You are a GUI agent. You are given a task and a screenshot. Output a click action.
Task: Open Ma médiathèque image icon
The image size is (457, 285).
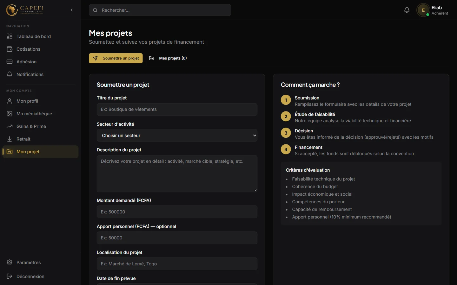pos(10,114)
